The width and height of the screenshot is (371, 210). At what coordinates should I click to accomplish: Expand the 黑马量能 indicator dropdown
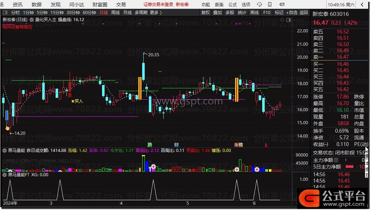[x=5, y=151]
